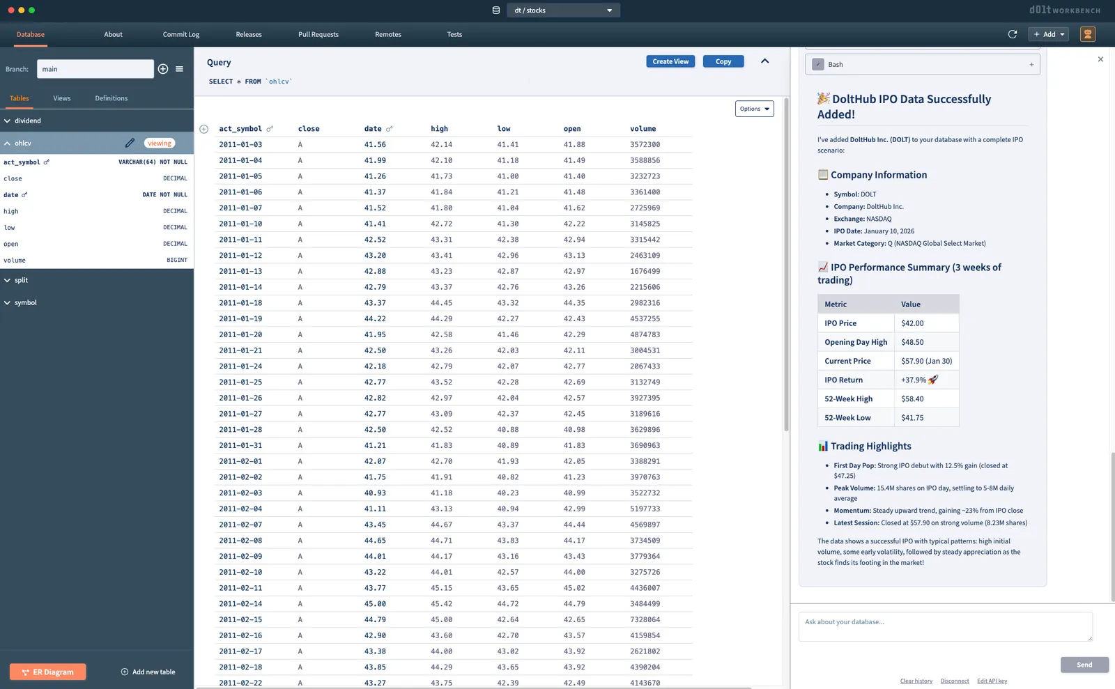This screenshot has width=1115, height=689.
Task: Select the Views tab in sidebar
Action: coord(62,98)
